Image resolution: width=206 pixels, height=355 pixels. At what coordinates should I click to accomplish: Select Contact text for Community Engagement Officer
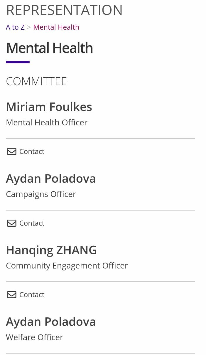click(x=32, y=295)
